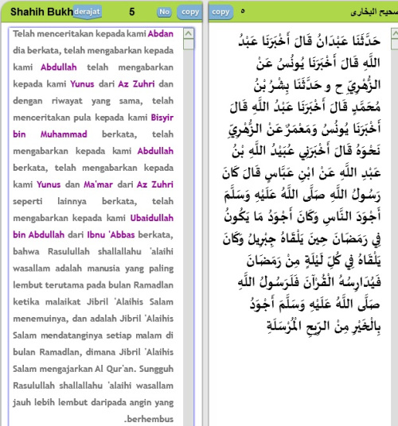This screenshot has height=426, width=398.
Task: Click the text 'Telah menceritakan kepada kami'
Action: click(80, 33)
